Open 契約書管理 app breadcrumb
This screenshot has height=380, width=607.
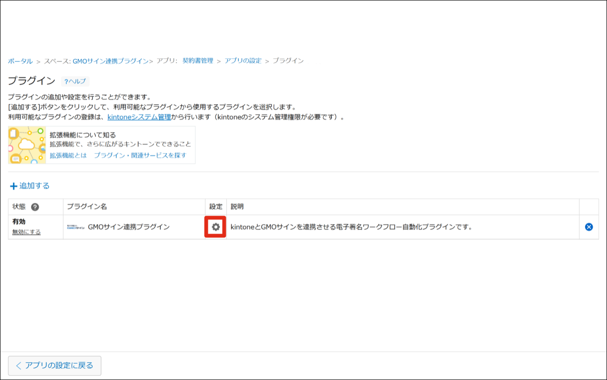(198, 61)
